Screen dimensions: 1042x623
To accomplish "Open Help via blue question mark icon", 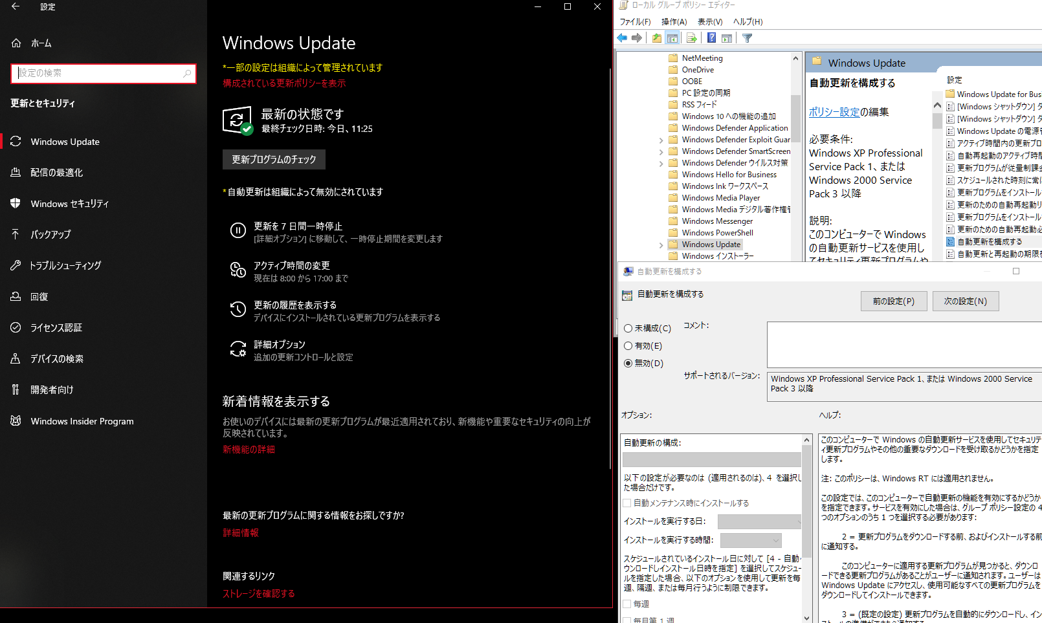I will pyautogui.click(x=711, y=38).
